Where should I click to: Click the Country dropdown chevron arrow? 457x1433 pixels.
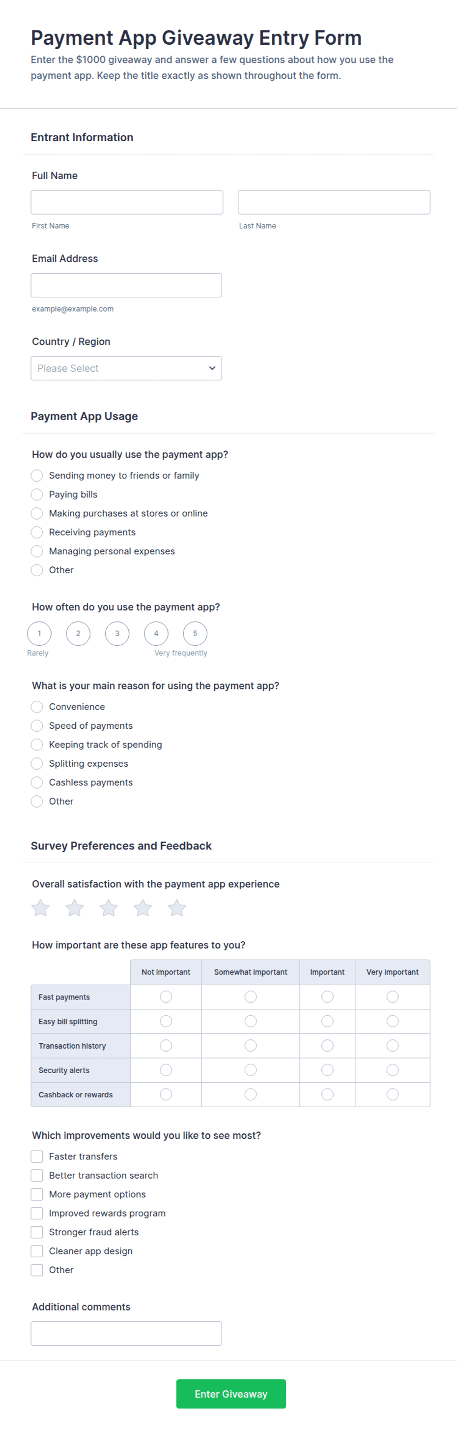(x=212, y=368)
